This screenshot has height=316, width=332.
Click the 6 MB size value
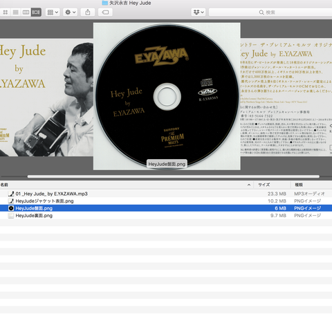(280, 208)
